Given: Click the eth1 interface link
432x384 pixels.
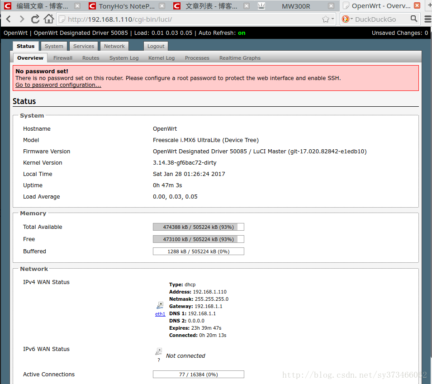Looking at the screenshot, I should click(160, 314).
